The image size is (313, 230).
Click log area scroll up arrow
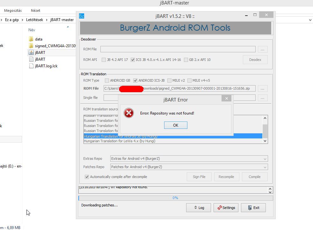[270, 189]
